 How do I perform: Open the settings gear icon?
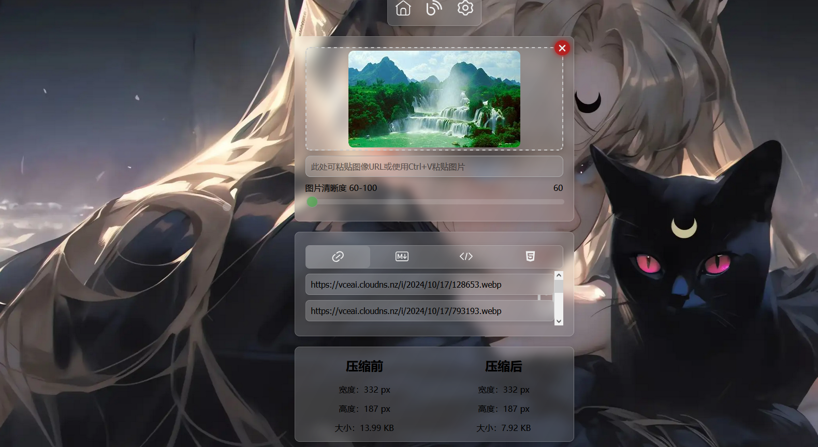click(465, 9)
